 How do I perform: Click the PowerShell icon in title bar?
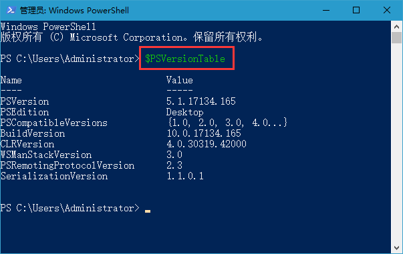(x=11, y=10)
